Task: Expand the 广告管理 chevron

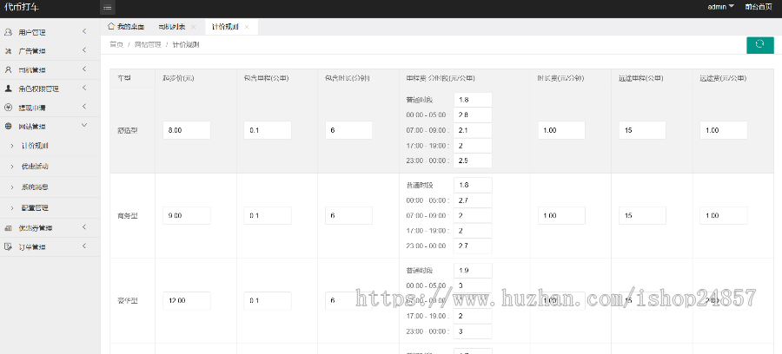Action: point(84,49)
